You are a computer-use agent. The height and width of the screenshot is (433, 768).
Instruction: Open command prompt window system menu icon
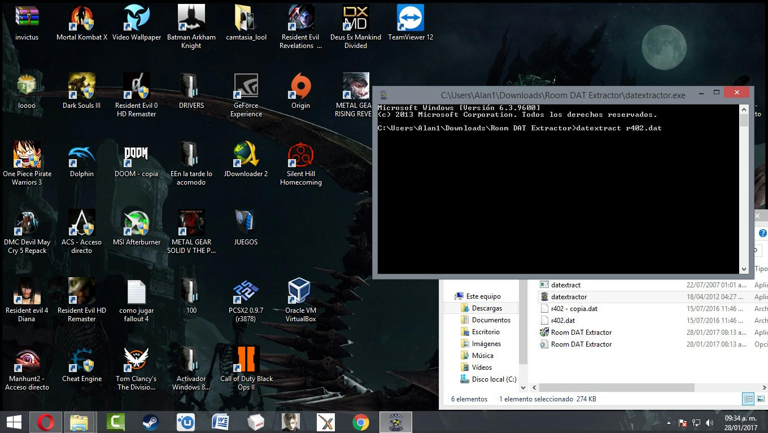[383, 95]
